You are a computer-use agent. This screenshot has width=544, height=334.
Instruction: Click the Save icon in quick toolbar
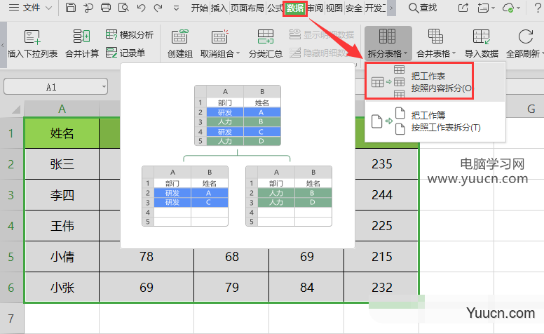click(70, 8)
